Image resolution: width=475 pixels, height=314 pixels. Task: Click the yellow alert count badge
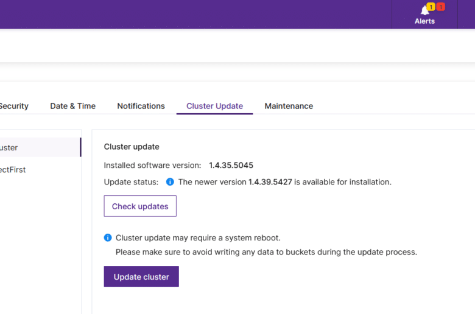click(x=431, y=6)
